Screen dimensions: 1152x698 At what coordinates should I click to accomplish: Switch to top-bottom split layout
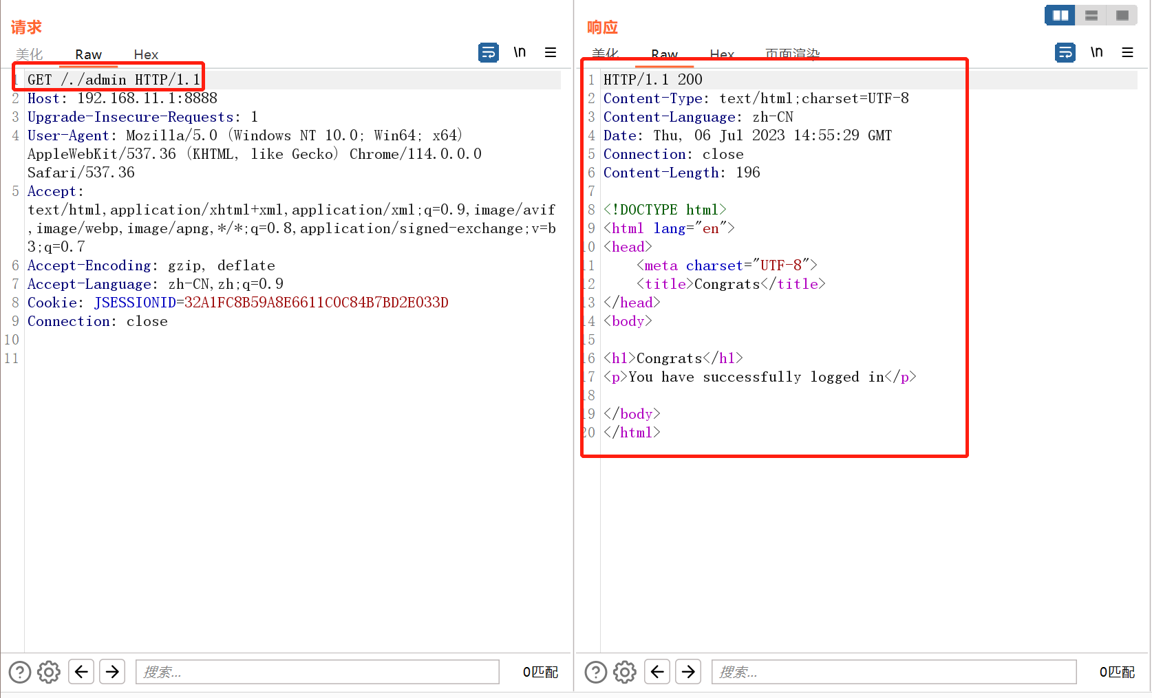coord(1091,15)
